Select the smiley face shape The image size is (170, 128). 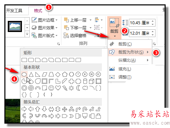point(51,88)
